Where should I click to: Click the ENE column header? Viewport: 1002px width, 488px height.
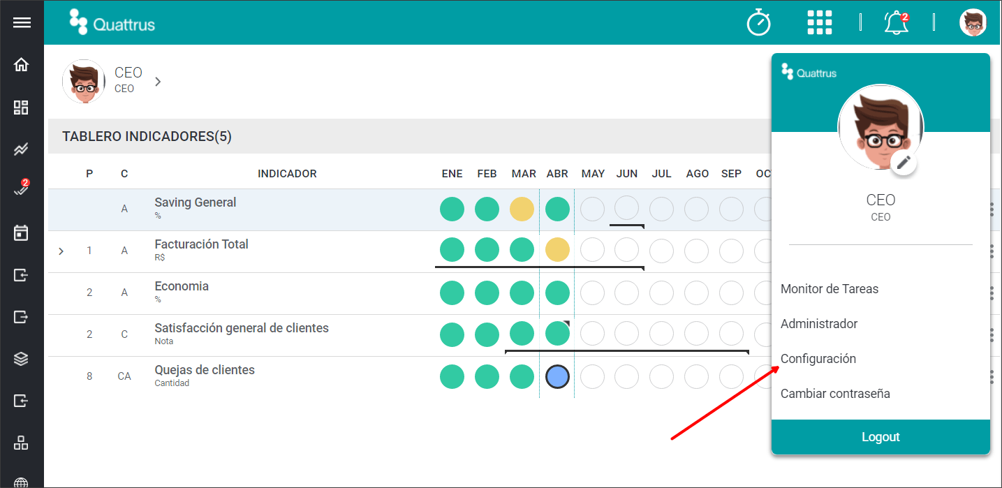pos(452,174)
